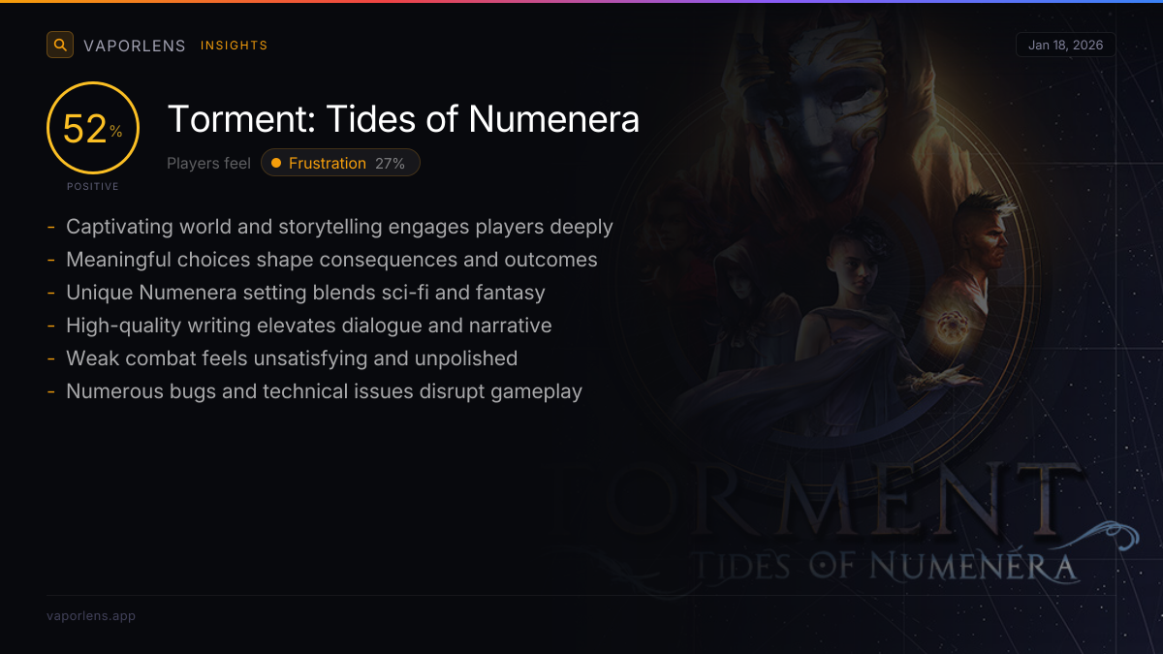The height and width of the screenshot is (654, 1163).
Task: Select the Frustration 27% emotion pill
Action: point(340,163)
